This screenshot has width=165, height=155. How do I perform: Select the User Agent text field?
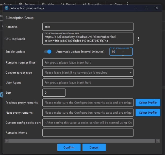tap(88, 82)
